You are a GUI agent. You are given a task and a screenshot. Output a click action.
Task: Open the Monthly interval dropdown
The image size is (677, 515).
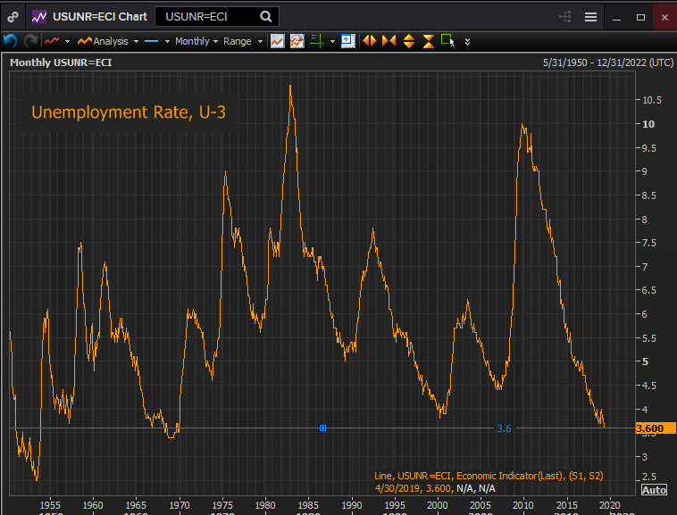(196, 41)
